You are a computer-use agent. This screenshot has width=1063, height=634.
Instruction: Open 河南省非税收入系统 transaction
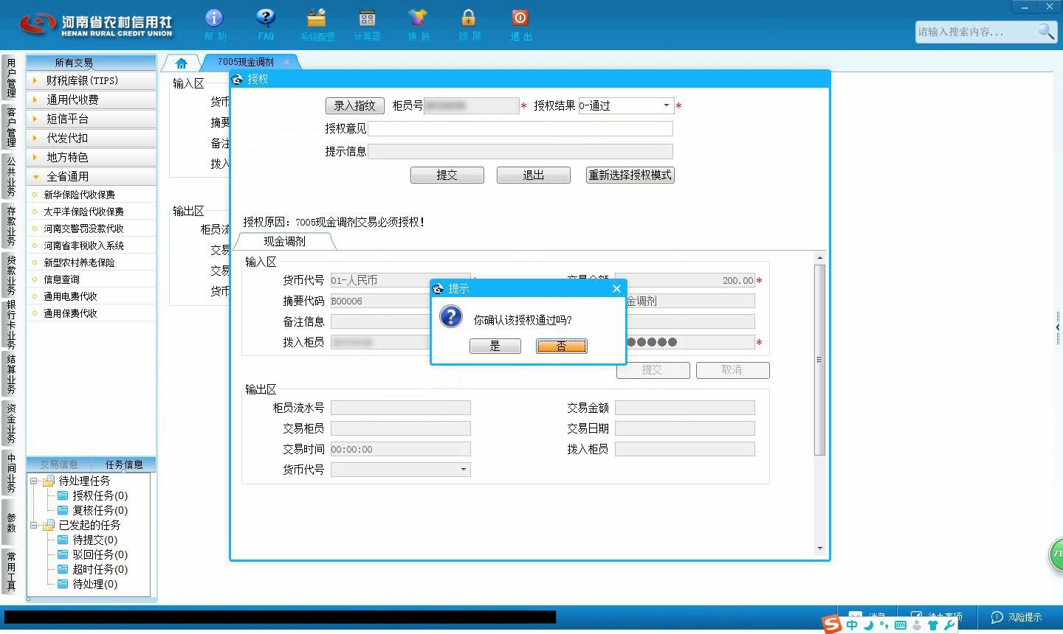[83, 245]
